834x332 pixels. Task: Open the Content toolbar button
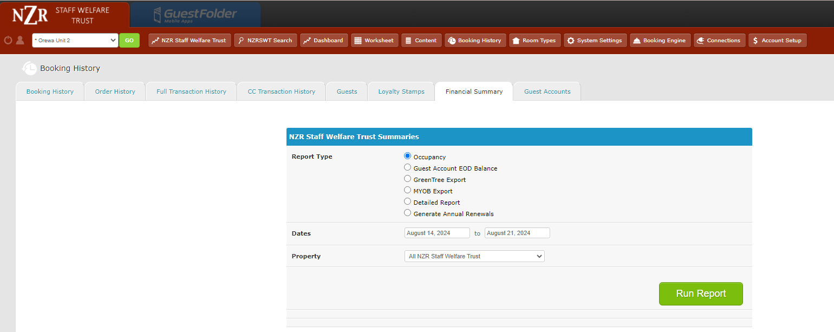pyautogui.click(x=421, y=41)
